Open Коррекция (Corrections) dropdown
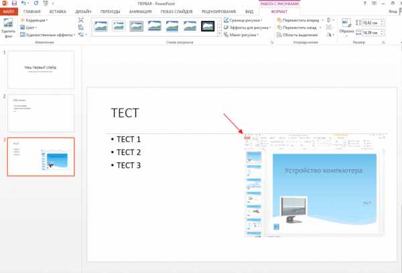Screen dimensions: 402x273 (x=34, y=20)
